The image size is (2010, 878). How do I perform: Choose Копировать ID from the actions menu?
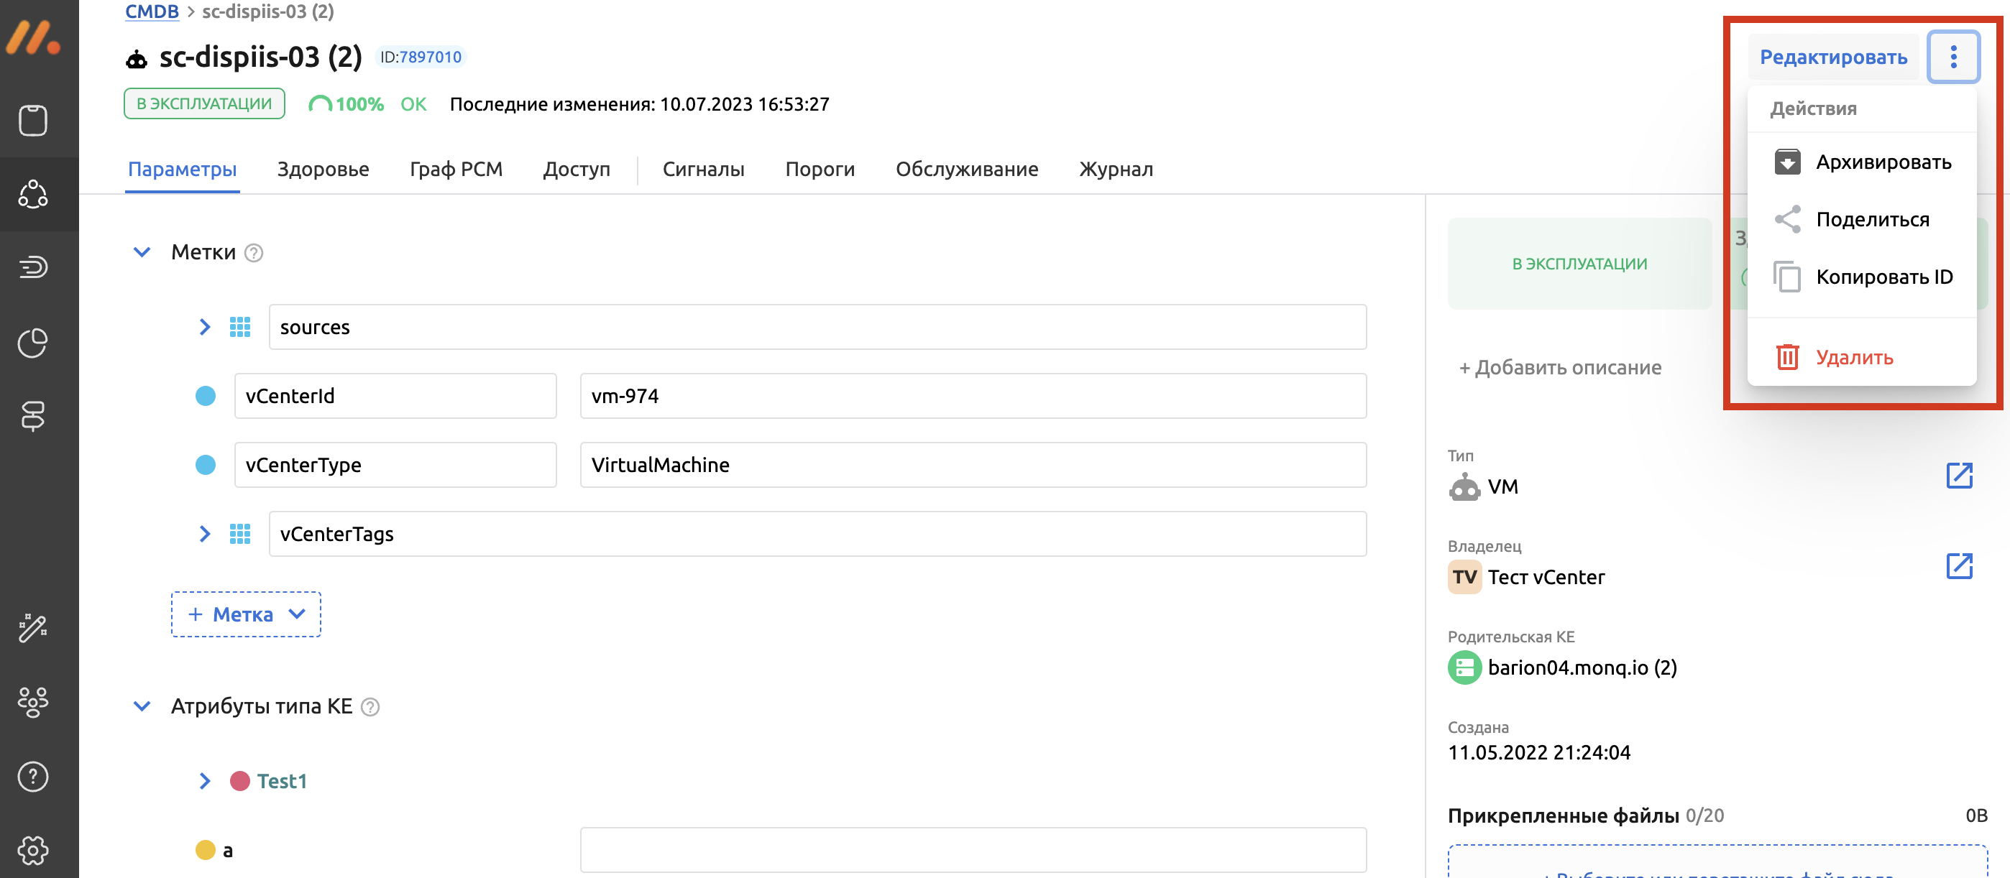pos(1862,277)
